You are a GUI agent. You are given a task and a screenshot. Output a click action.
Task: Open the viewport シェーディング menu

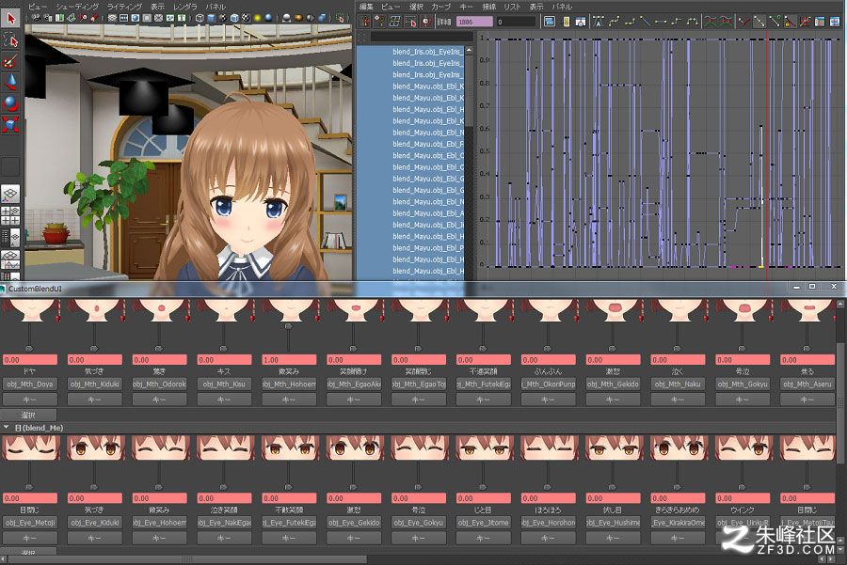(x=77, y=6)
